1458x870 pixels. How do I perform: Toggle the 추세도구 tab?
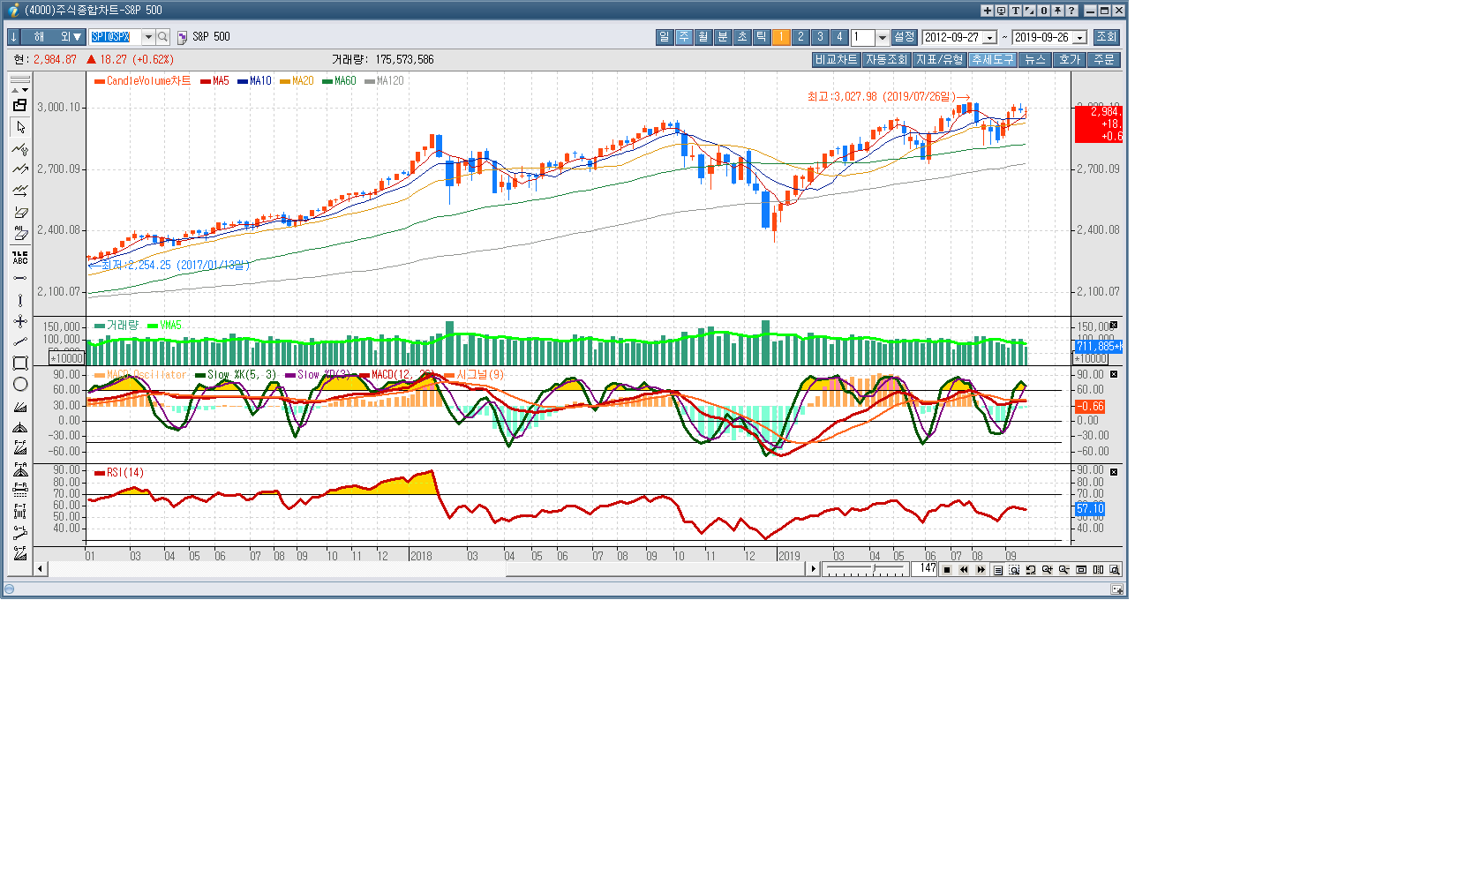[x=992, y=60]
